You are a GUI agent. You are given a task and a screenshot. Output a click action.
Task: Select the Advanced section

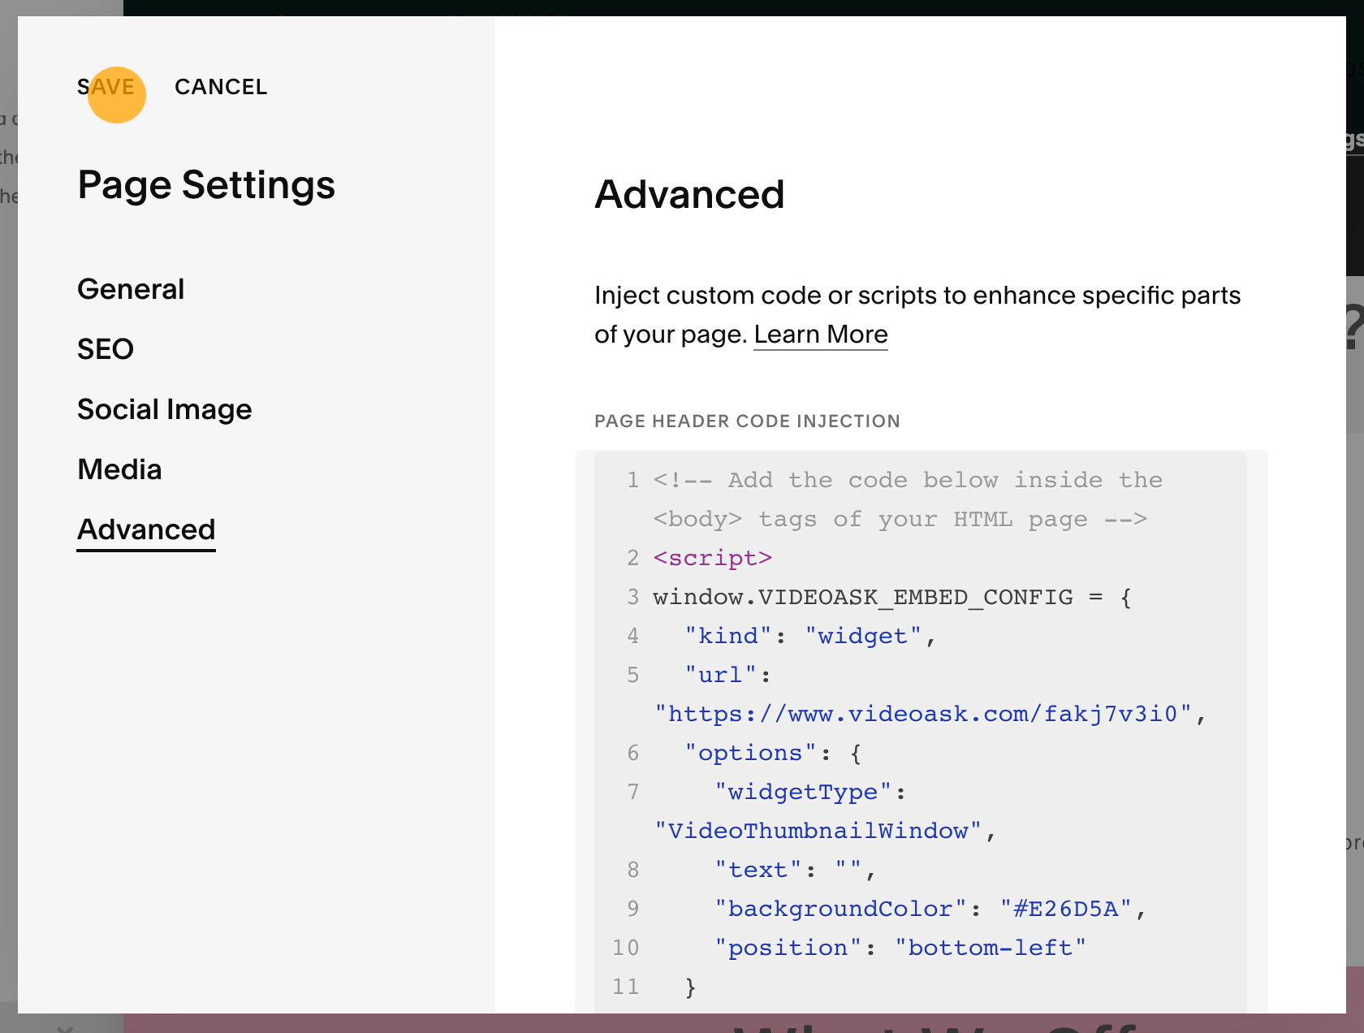[146, 529]
